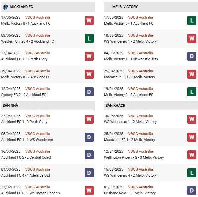
Task: Click the L badge for WS Wanderers 4-2 Melb. Victory
Action: coord(192,173)
